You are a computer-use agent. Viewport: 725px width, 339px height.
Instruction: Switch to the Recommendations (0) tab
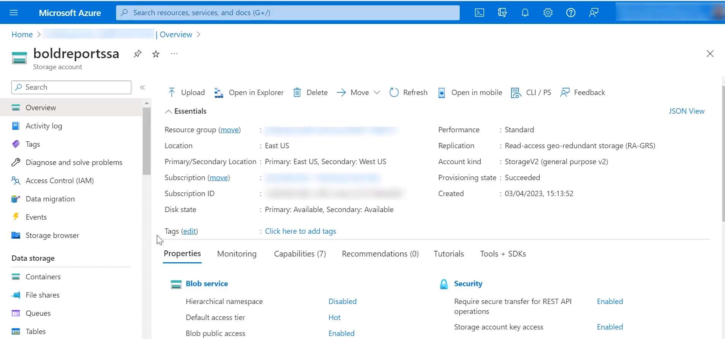pos(380,254)
